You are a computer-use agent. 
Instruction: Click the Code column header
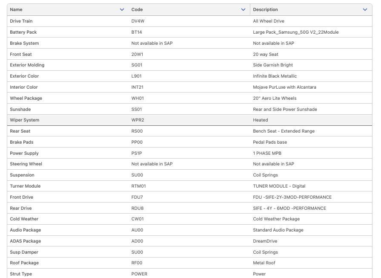pos(137,9)
